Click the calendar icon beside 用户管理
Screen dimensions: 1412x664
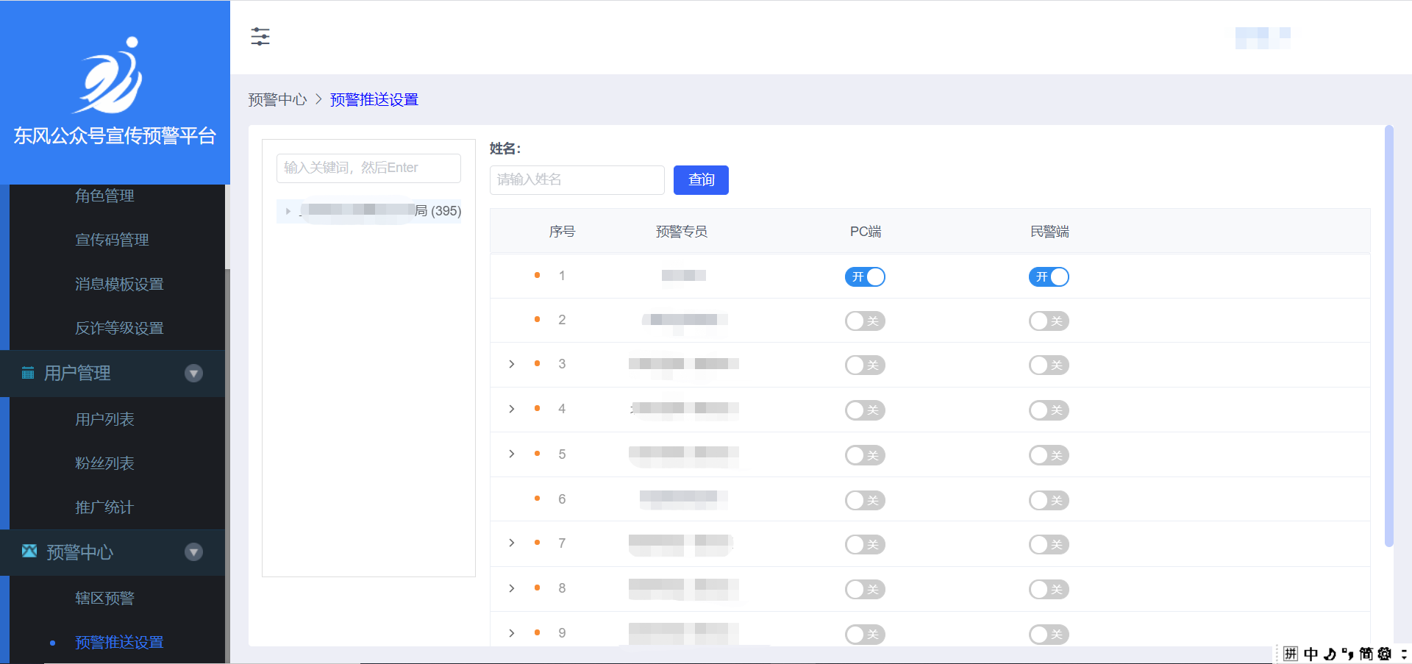coord(28,373)
